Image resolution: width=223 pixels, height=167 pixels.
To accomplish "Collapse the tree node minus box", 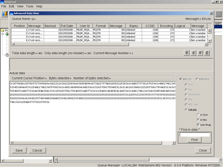I will tap(2, 34).
